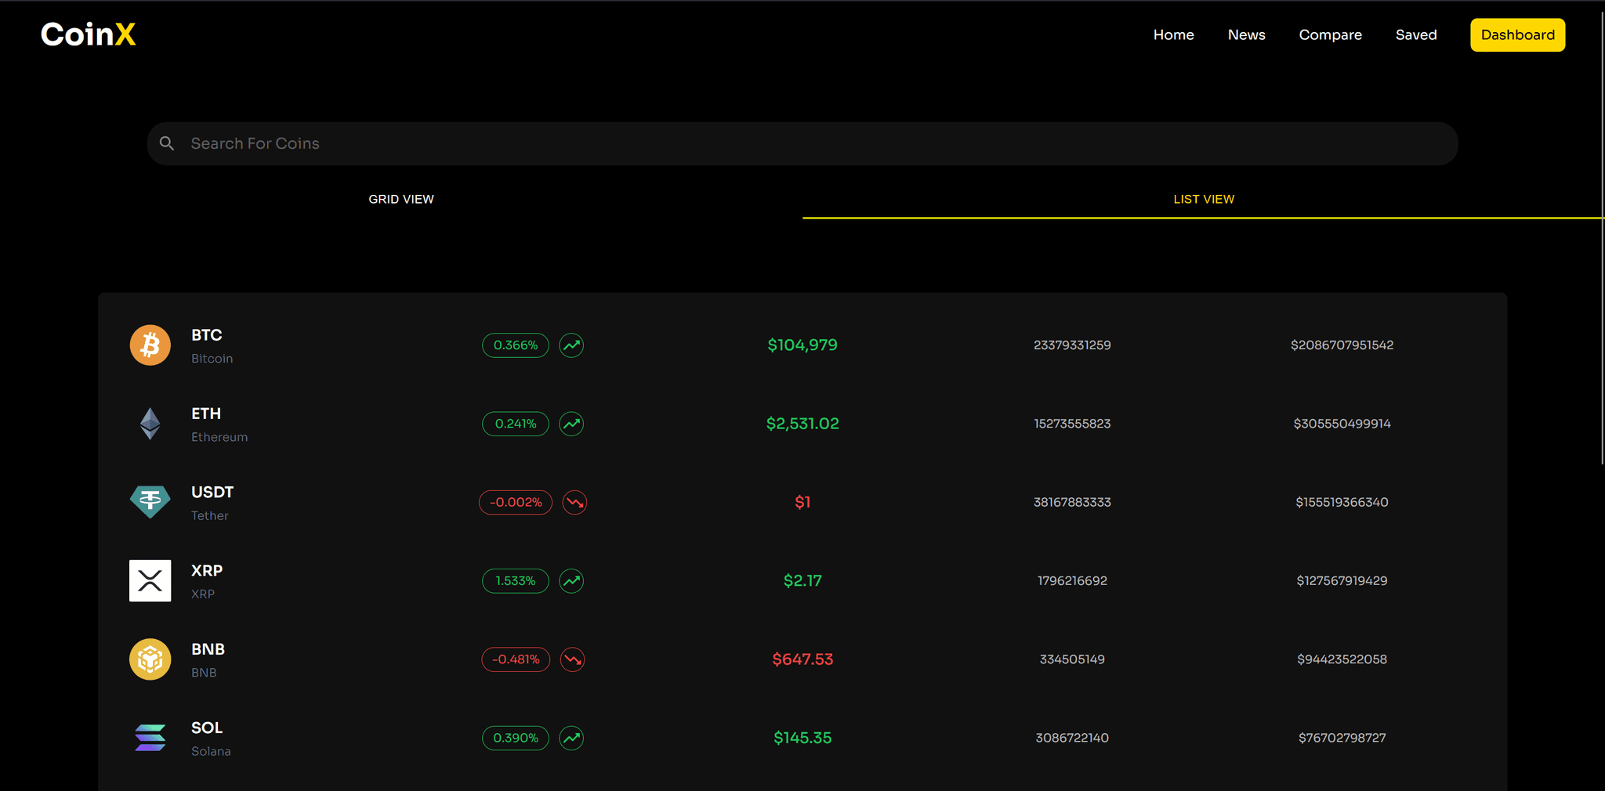Click the BNB logo icon
Viewport: 1605px width, 791px height.
pos(150,659)
